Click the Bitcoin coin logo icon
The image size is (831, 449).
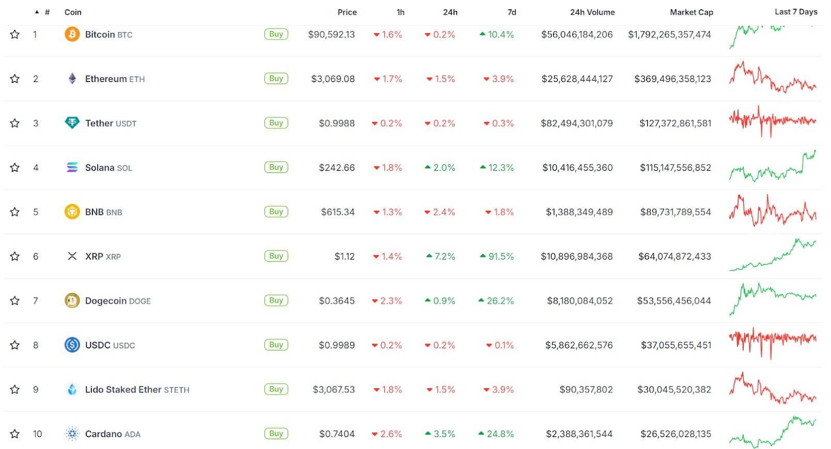(x=72, y=34)
